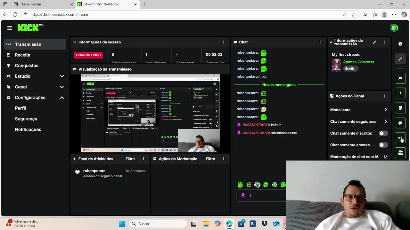The image size is (410, 230).
Task: Click the Just Chatting category thumbnail
Action: pyautogui.click(x=336, y=65)
